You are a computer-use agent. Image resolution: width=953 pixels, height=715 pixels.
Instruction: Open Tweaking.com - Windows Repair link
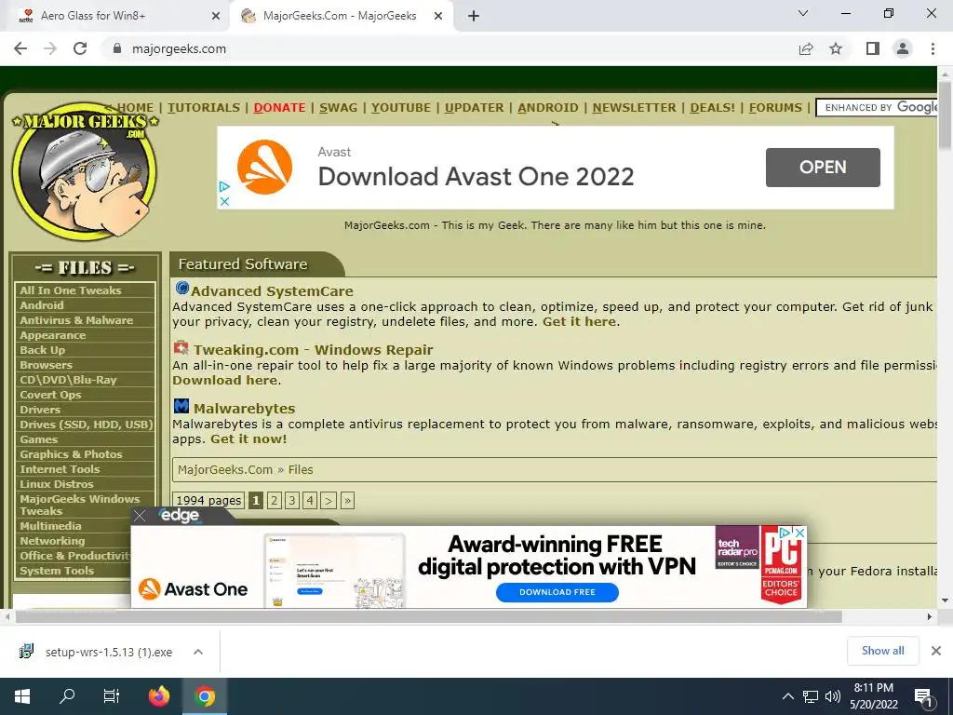pyautogui.click(x=313, y=350)
